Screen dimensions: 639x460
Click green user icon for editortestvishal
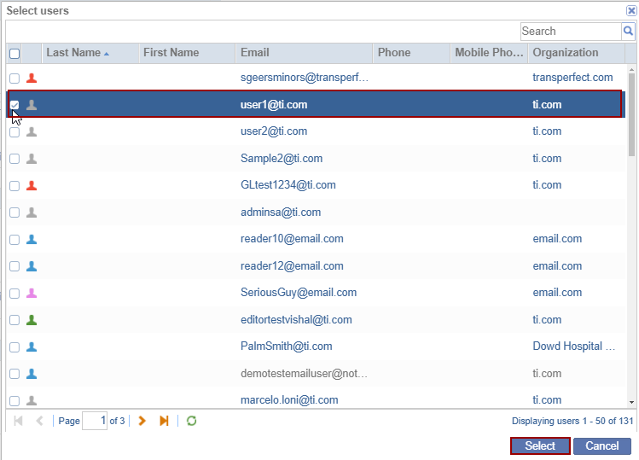[x=32, y=320]
